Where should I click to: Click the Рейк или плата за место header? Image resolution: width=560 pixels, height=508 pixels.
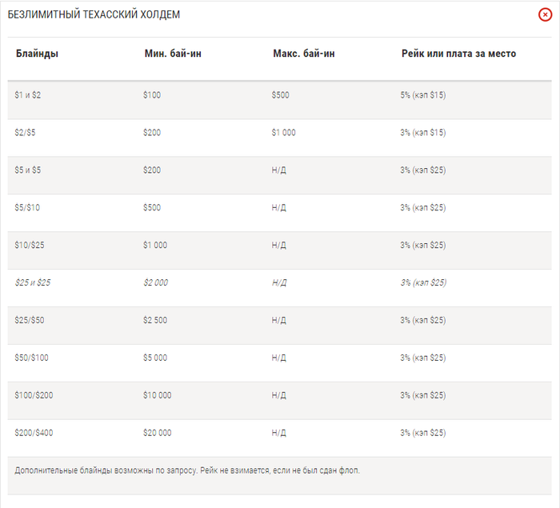pos(458,54)
